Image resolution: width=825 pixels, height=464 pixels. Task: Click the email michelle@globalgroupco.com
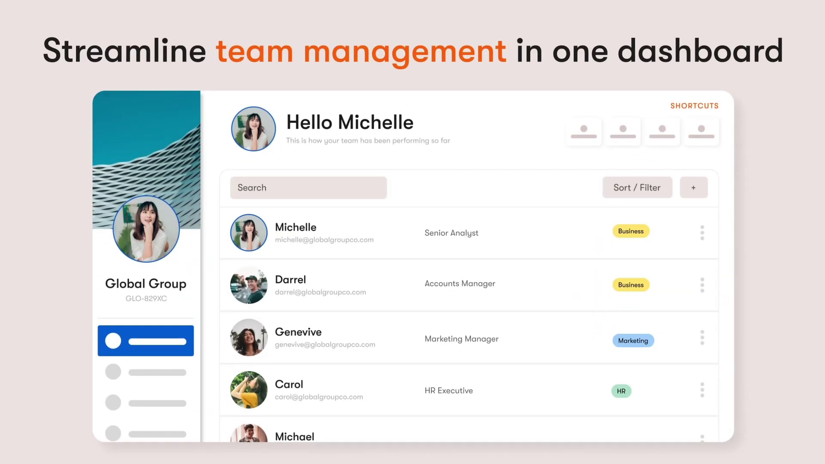point(324,240)
